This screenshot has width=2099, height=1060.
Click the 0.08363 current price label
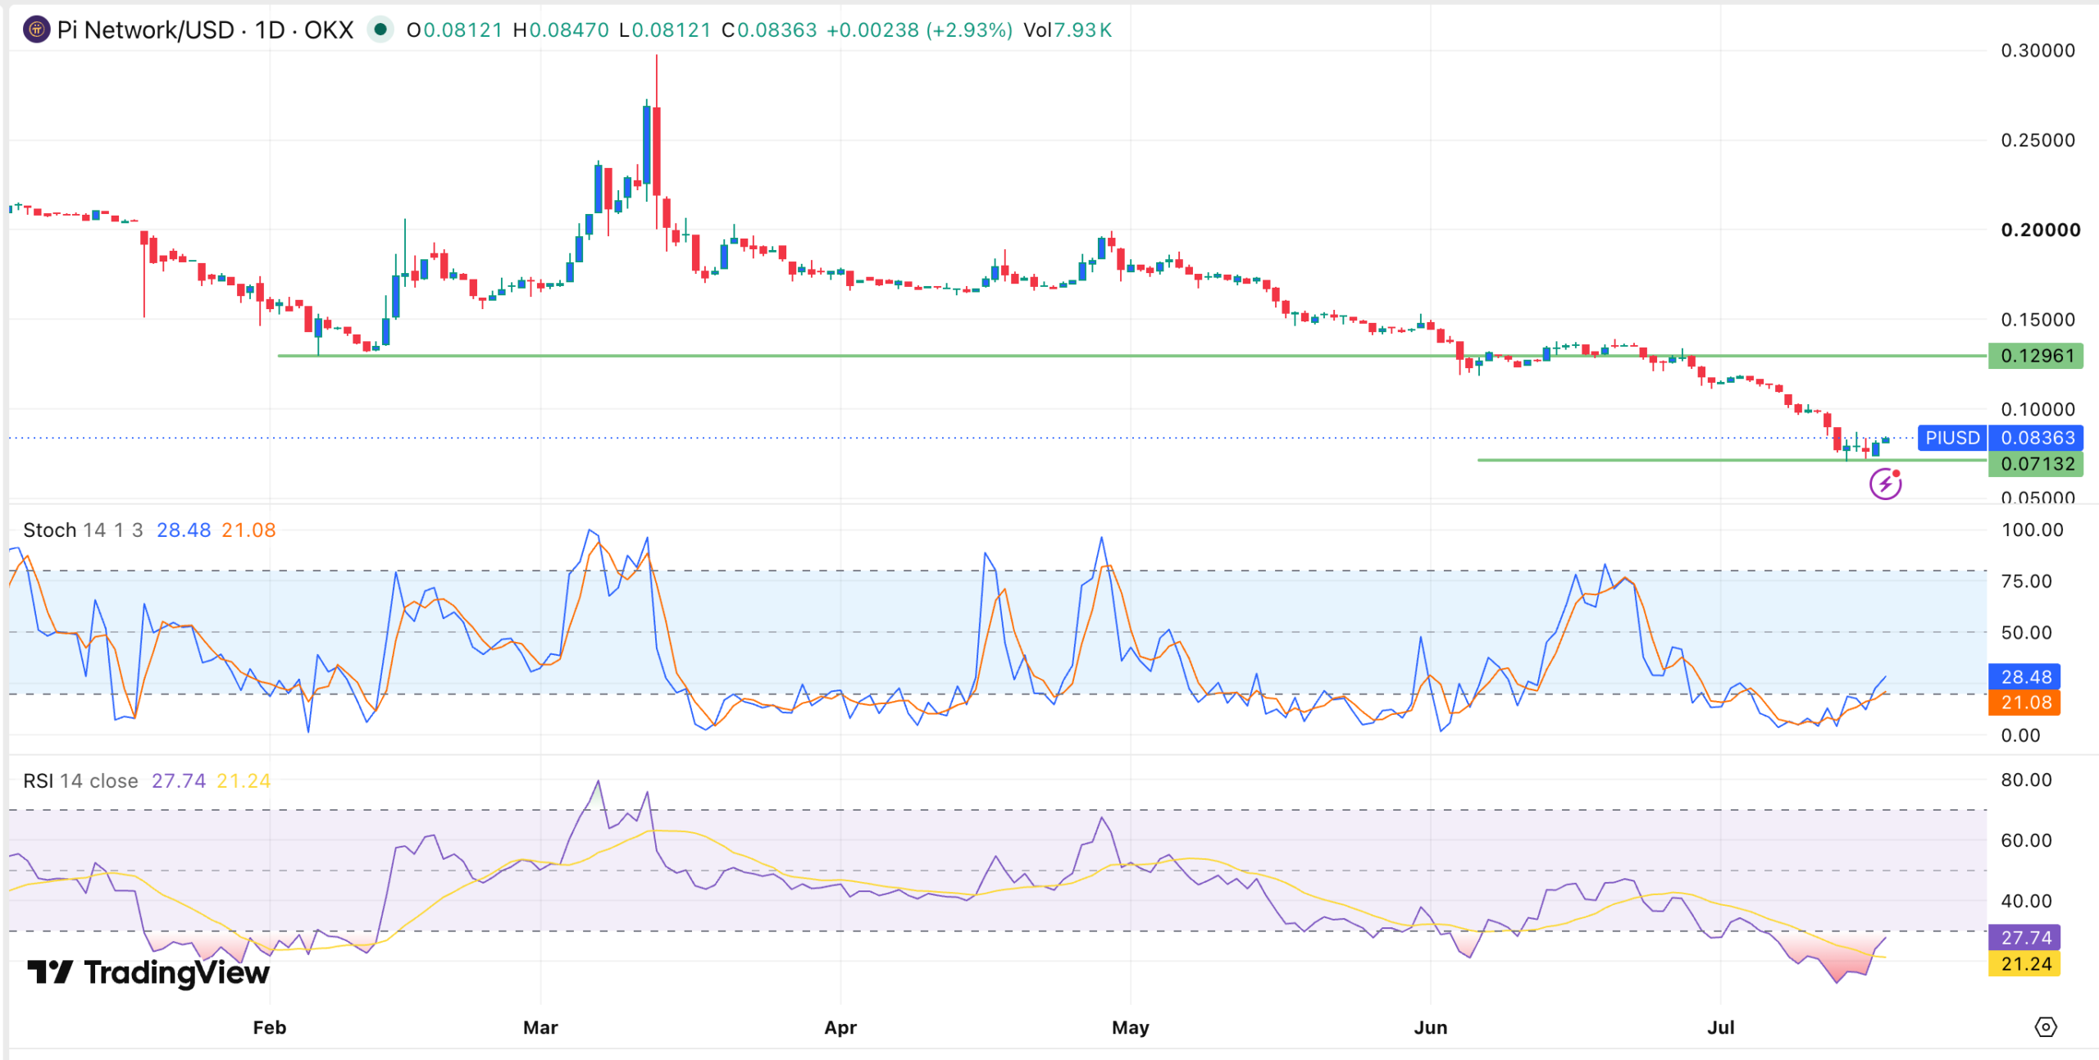(2036, 438)
